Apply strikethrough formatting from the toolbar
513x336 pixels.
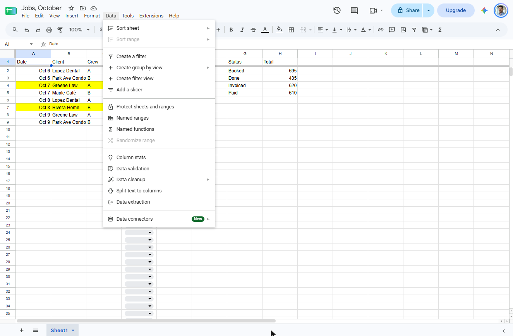click(254, 30)
